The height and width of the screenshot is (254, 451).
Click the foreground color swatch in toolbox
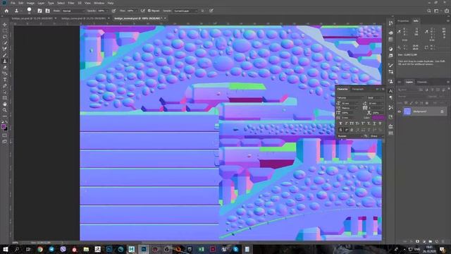point(4,127)
